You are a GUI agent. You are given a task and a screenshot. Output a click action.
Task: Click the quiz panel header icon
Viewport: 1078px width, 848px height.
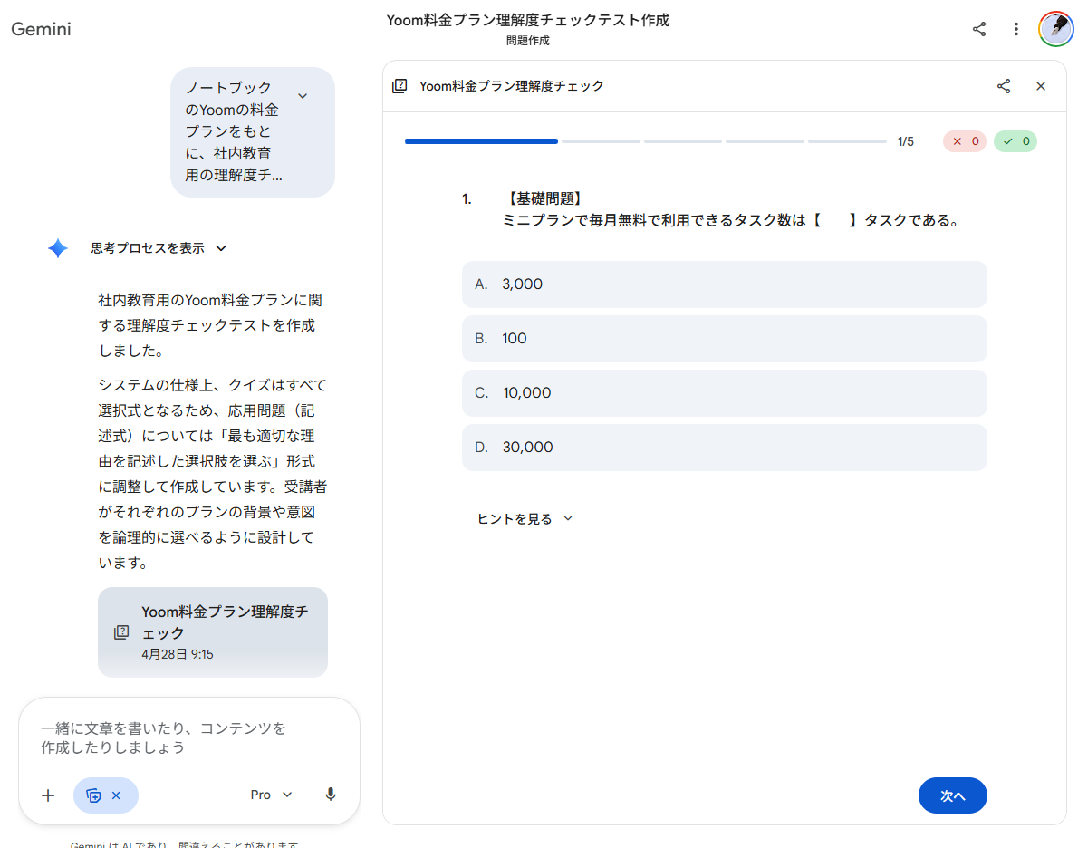399,86
